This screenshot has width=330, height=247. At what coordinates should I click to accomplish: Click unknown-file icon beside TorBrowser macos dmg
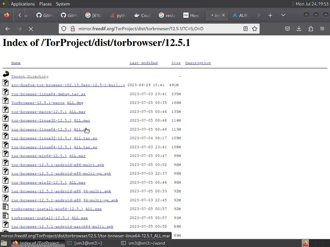5,100
